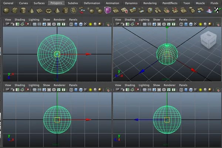Viewport: 222px width, 148px height.
Task: Open the Subdivs shelf tab
Action: pyautogui.click(x=73, y=3)
